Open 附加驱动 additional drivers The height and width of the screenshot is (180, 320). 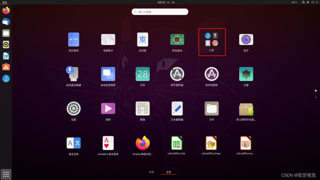[x=177, y=40]
